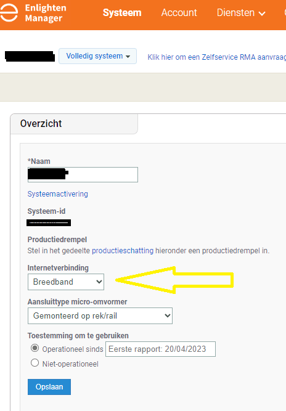
Task: Open the Aansluittype micro-omvormer dropdown
Action: coord(100,315)
